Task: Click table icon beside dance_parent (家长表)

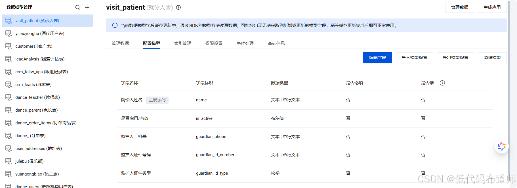Action: [9, 110]
